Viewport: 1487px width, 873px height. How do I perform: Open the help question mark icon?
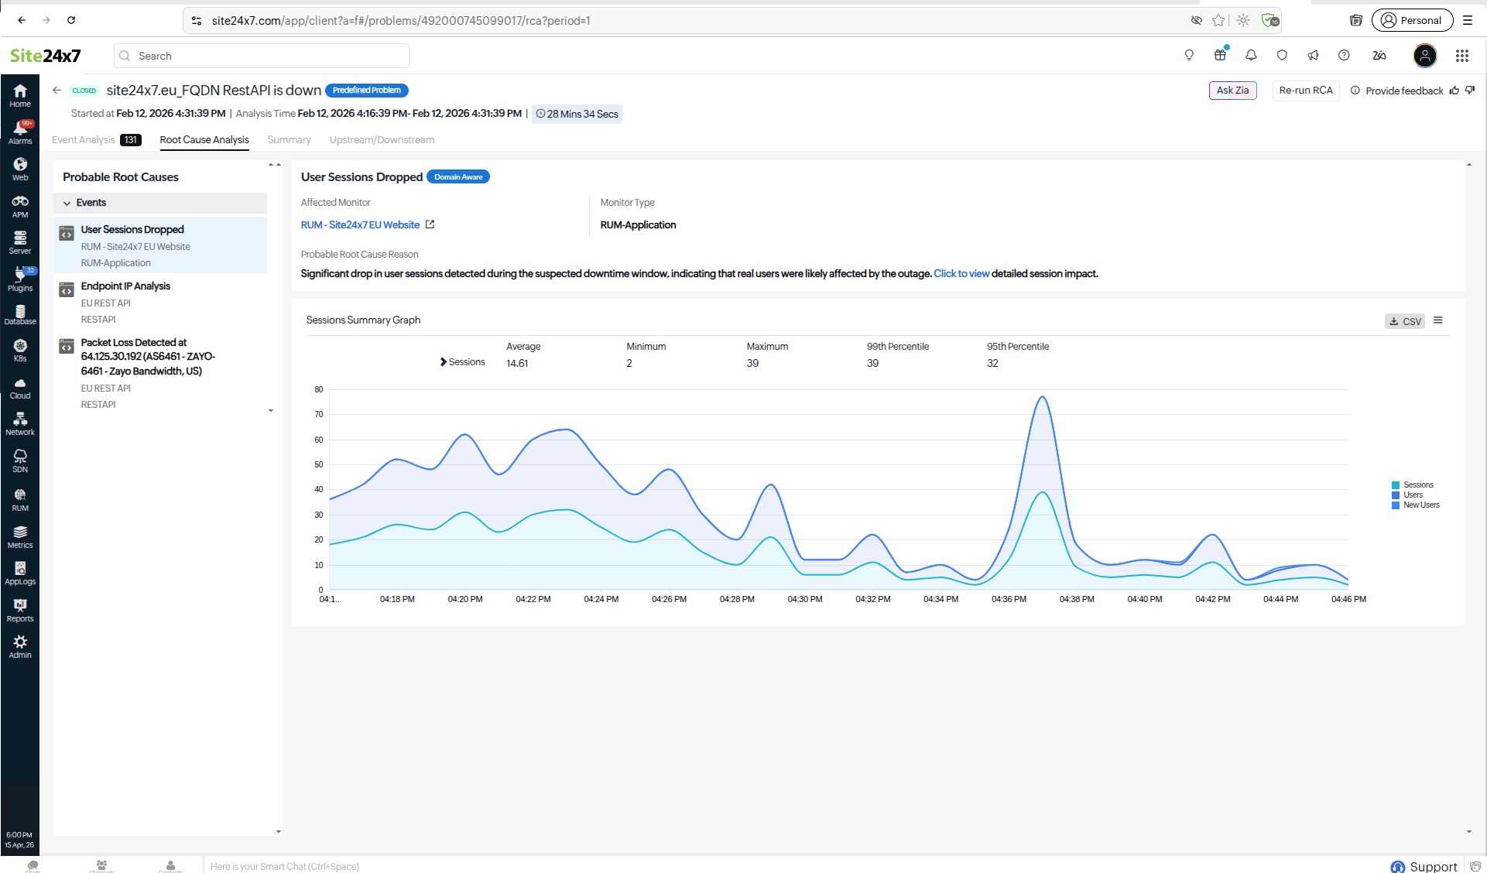click(1344, 55)
